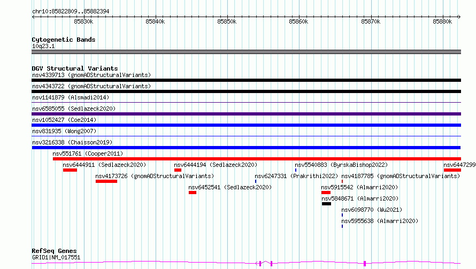The image size is (476, 269).
Task: Open the Cytogenetic Bands track heading
Action: [64, 40]
